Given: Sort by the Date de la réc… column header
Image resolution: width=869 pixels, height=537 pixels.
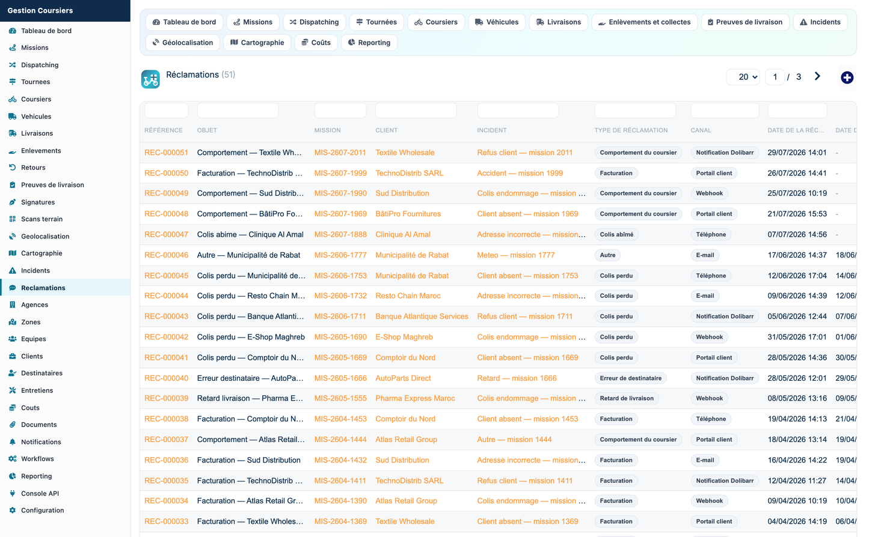Looking at the screenshot, I should click(x=796, y=130).
